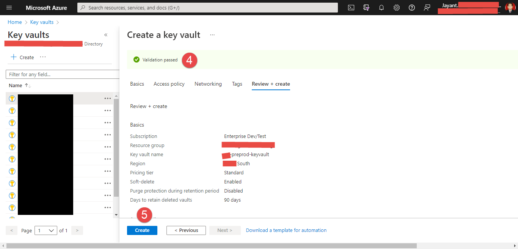The width and height of the screenshot is (518, 249).
Task: Open the notifications bell
Action: click(381, 8)
